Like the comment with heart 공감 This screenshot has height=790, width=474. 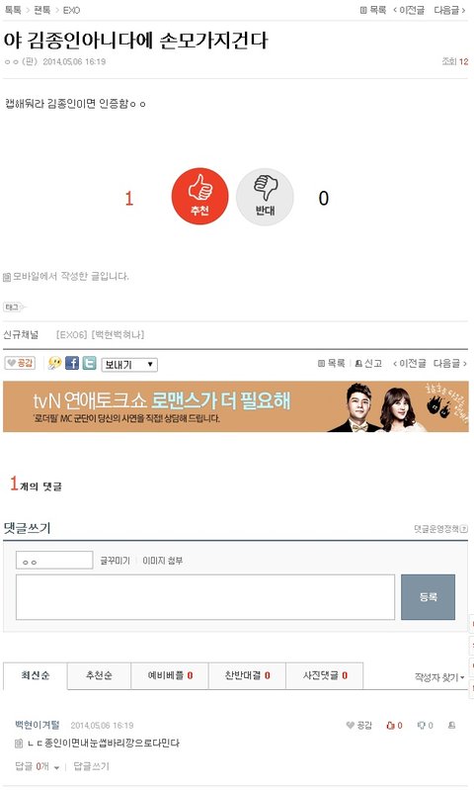(358, 726)
